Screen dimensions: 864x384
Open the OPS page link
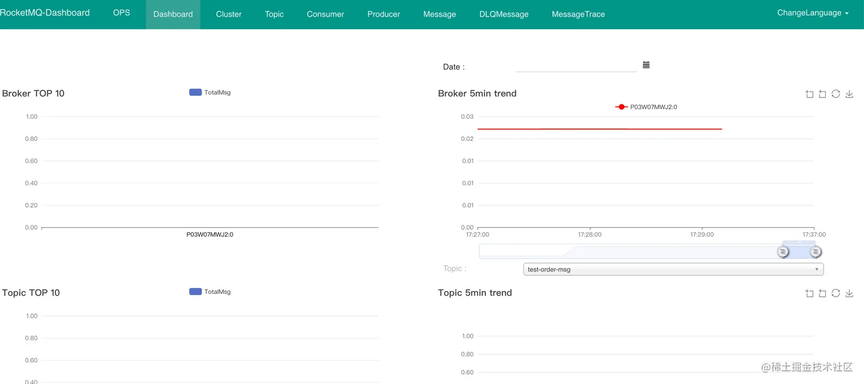122,13
